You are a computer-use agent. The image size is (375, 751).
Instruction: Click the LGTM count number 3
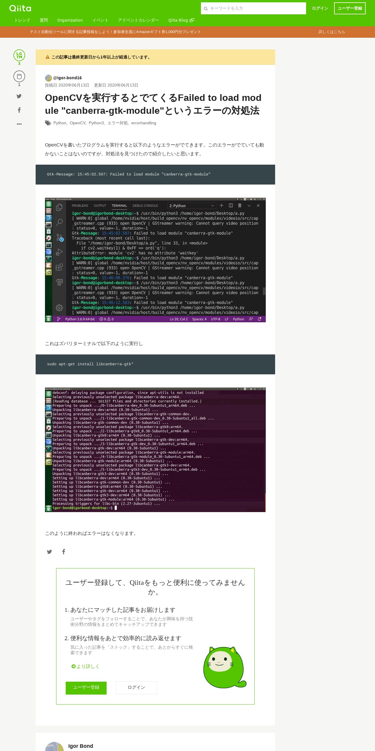19,63
